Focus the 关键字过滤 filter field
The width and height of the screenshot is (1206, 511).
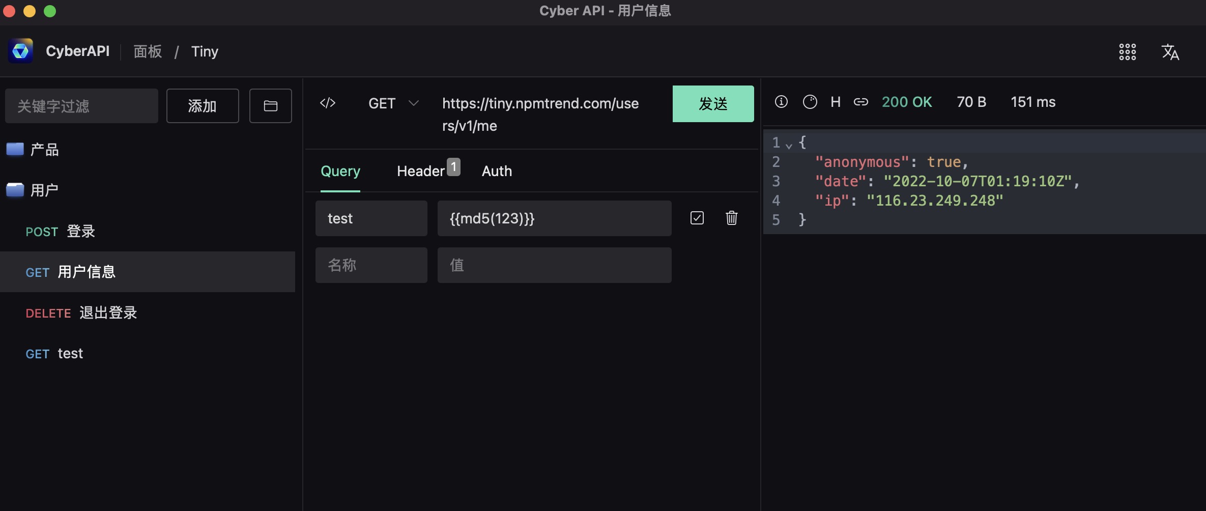click(81, 106)
